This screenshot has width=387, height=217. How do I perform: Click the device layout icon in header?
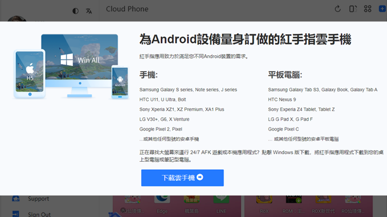353,9
